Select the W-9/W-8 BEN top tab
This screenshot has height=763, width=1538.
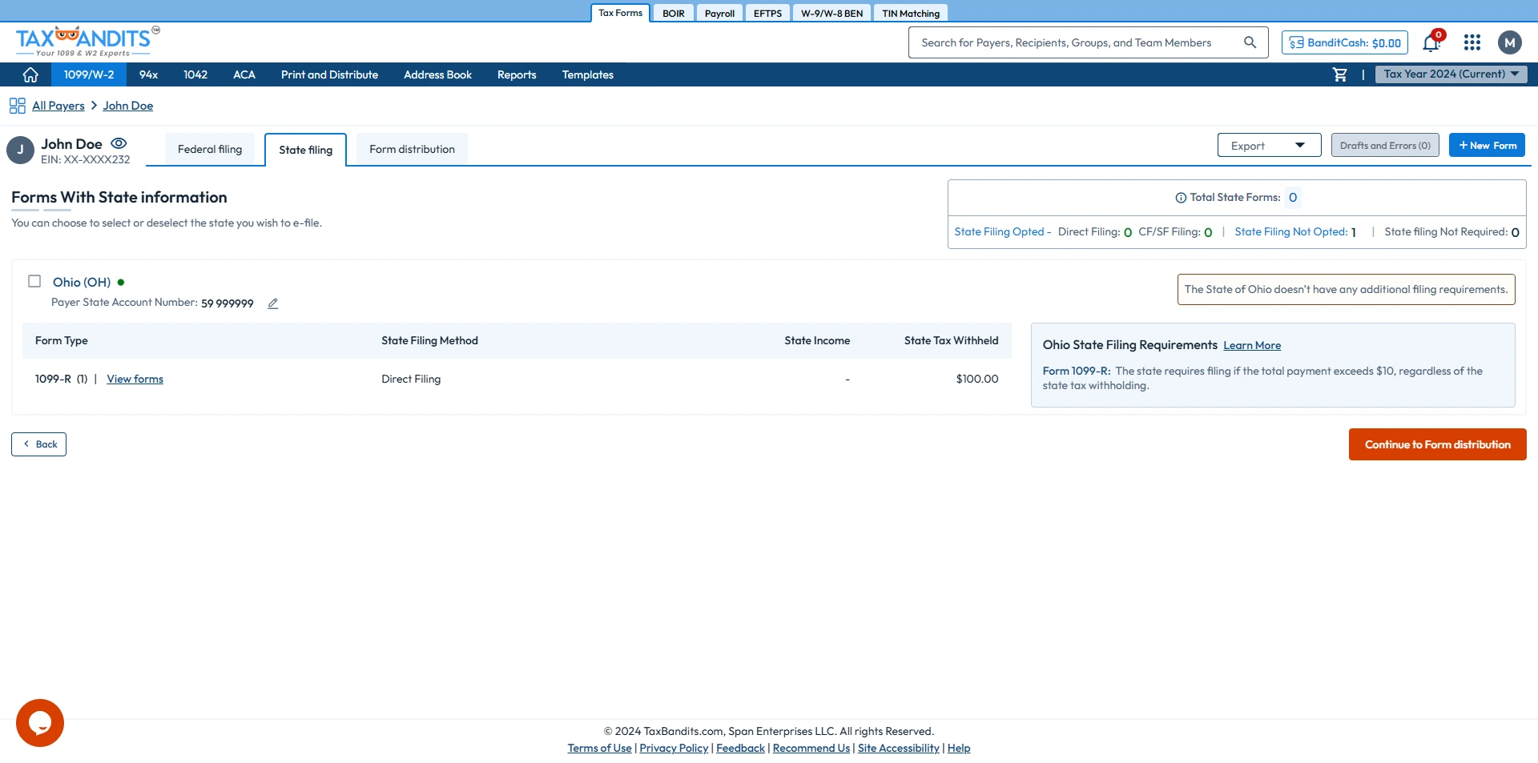click(831, 13)
